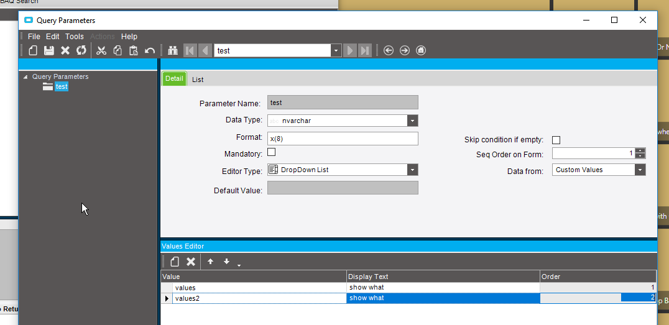Viewport: 669px width, 325px height.
Task: Click the Seq Order on Form input
Action: click(594, 153)
